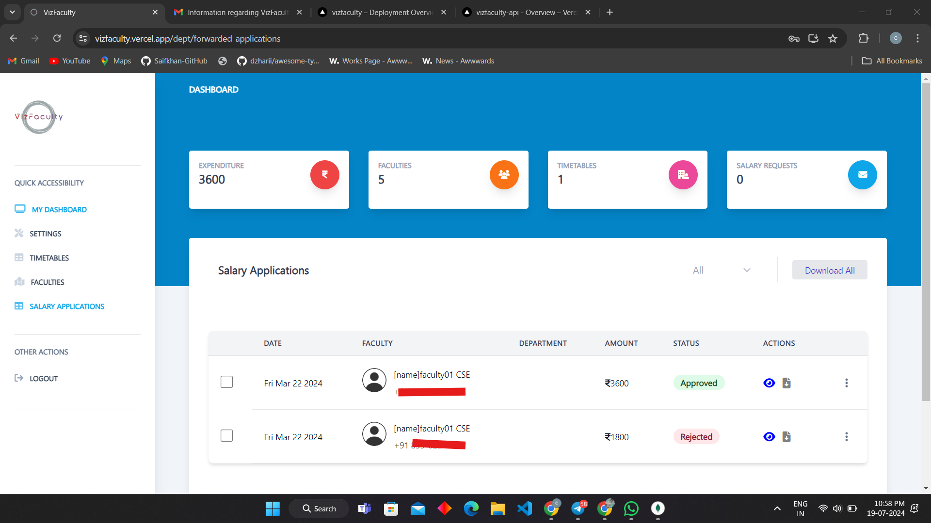View the Approved application via eye icon
931x523 pixels.
(x=769, y=383)
